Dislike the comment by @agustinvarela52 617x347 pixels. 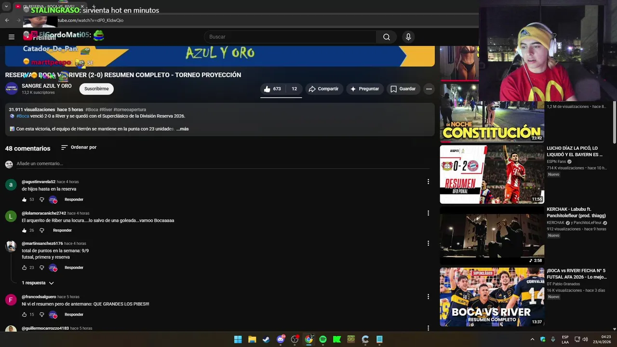(41, 200)
